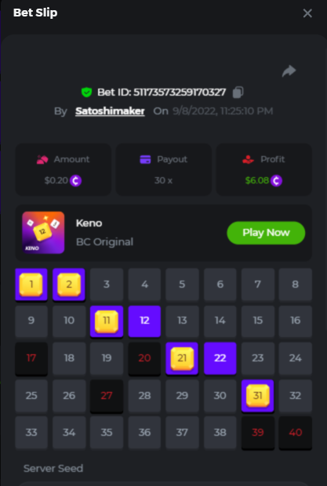Viewport: 327px width, 486px height.
Task: Click the purple coin icon beside Profit
Action: pos(276,180)
